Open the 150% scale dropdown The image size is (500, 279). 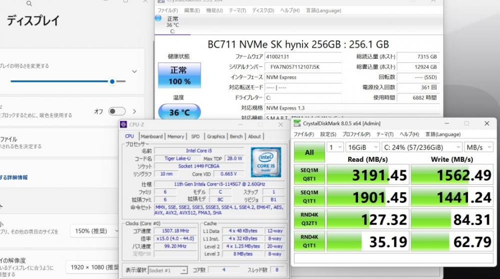coord(94,231)
